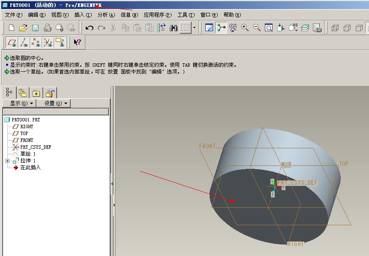Screen dimensions: 369x256
Task: Toggle coordinate system display
Action: 48,42
